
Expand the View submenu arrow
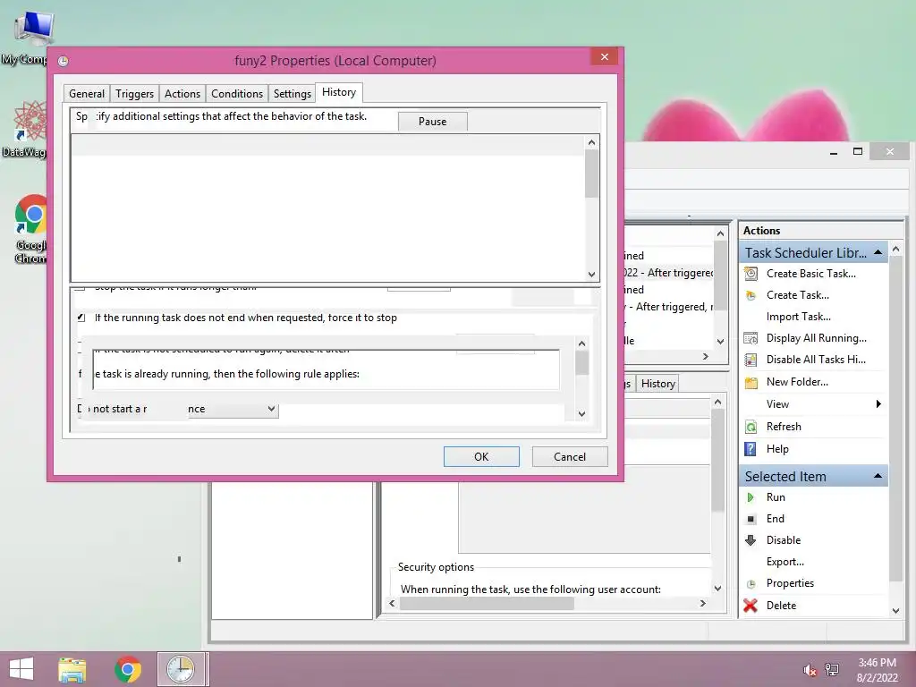click(x=878, y=404)
